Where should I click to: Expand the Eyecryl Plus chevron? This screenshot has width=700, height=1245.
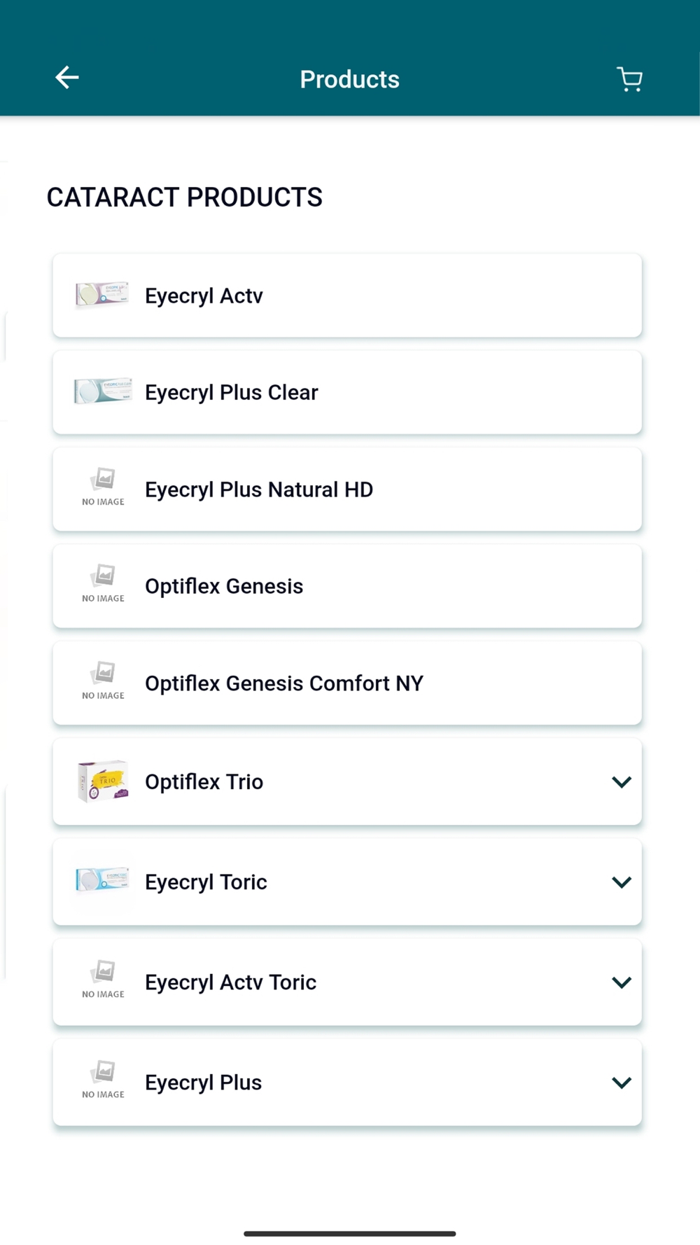click(x=621, y=1083)
